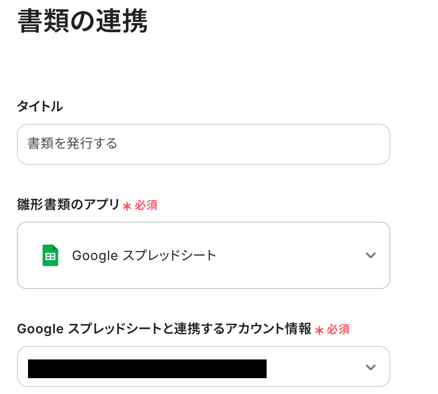Click the chevron in 雛形書類のアプリ dropdown
The height and width of the screenshot is (394, 438).
pyautogui.click(x=370, y=255)
